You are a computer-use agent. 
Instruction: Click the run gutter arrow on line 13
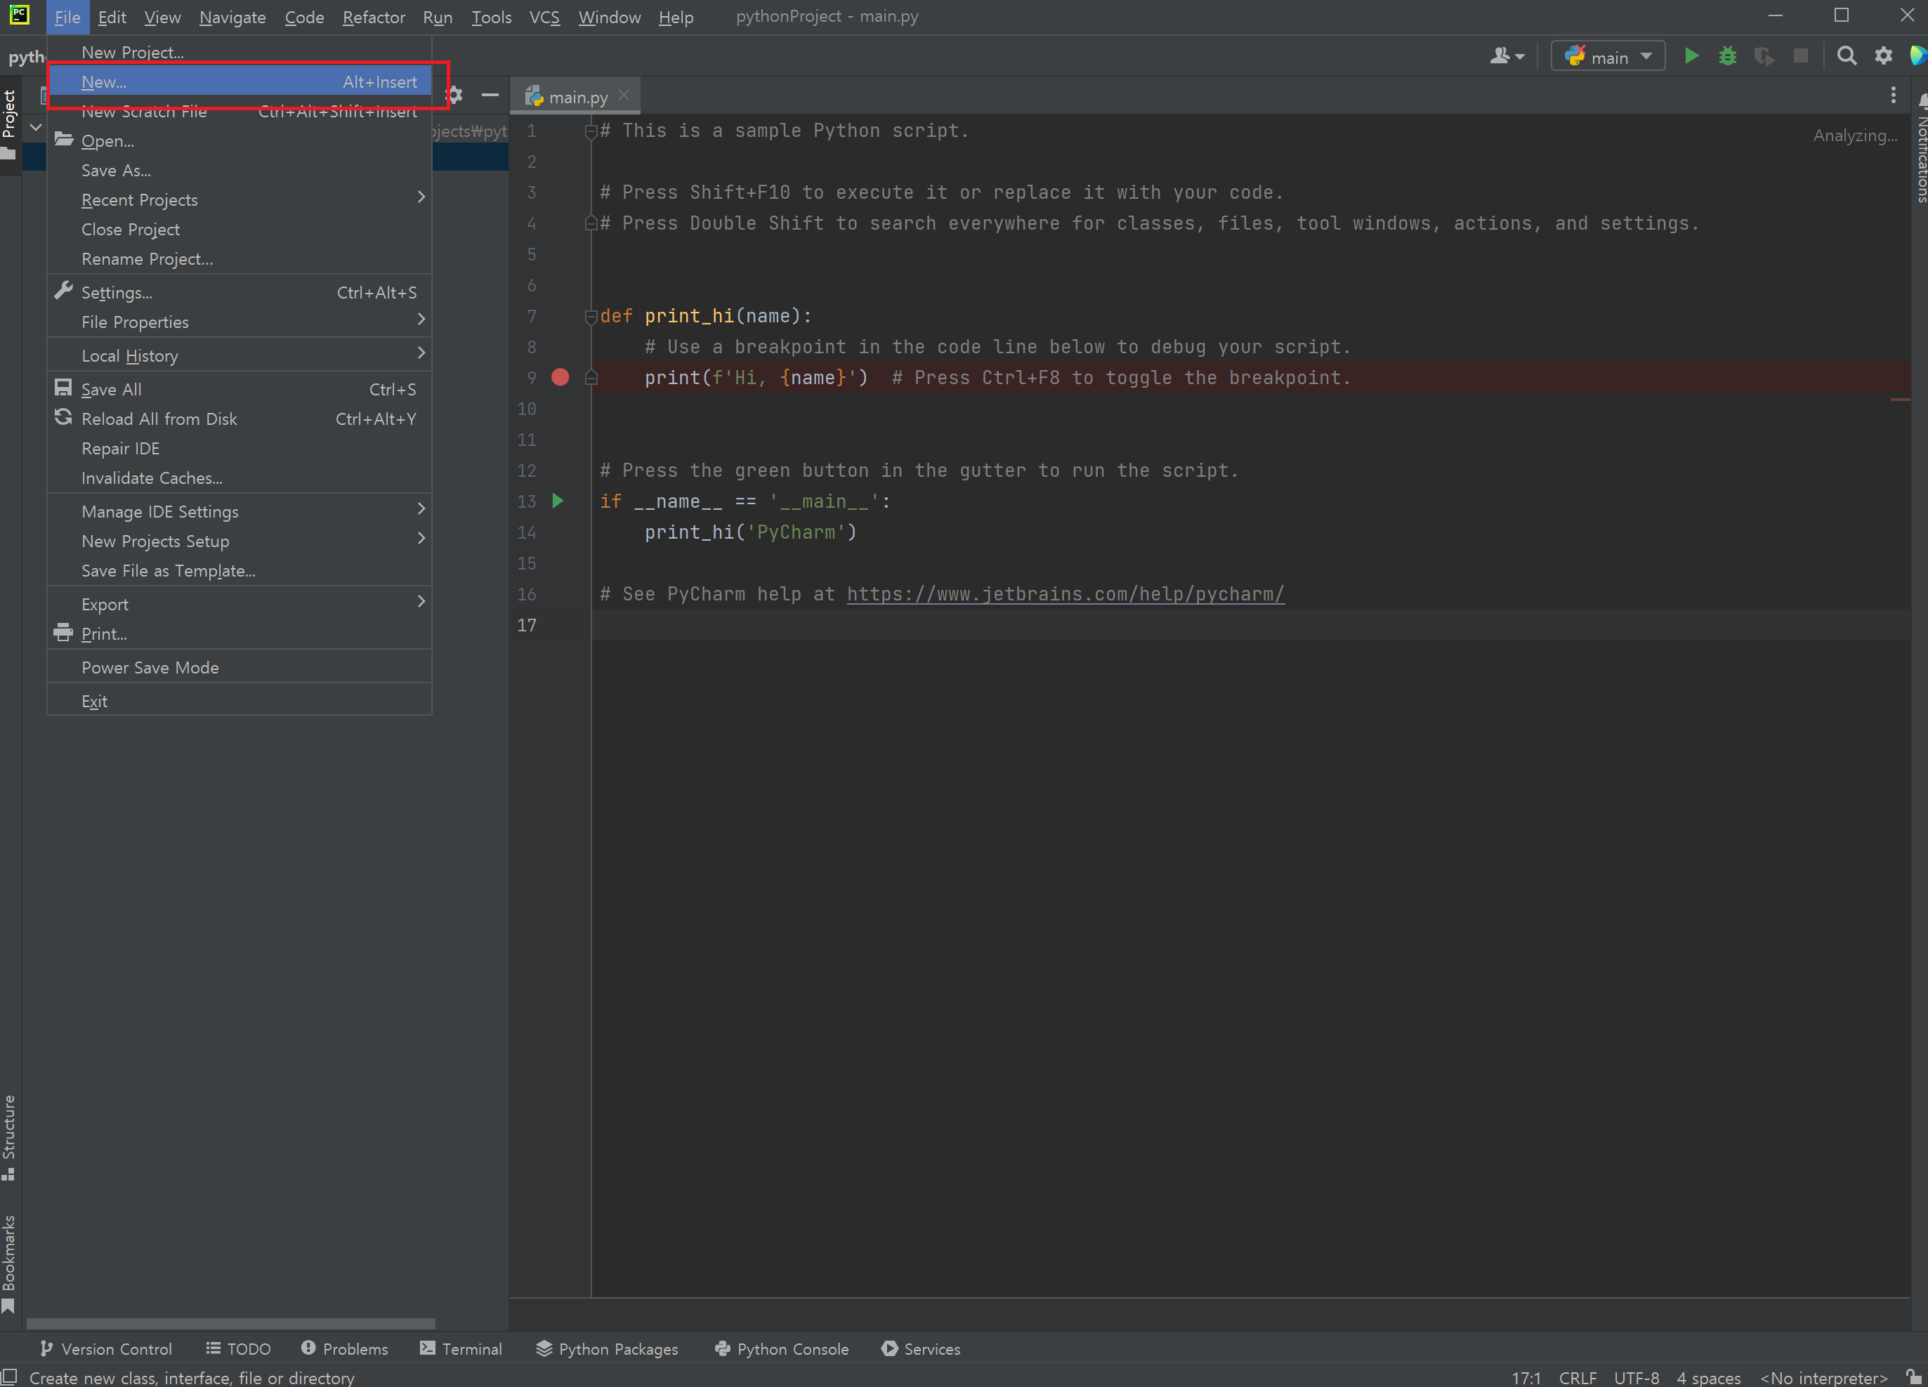click(558, 501)
